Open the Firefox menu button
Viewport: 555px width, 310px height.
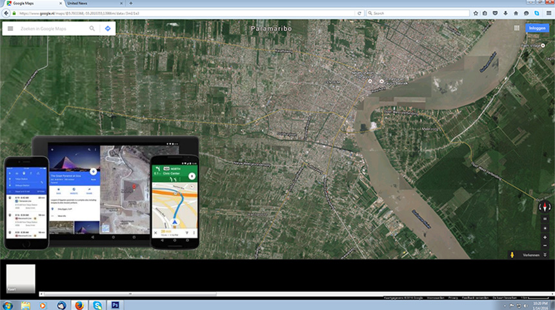[x=549, y=13]
